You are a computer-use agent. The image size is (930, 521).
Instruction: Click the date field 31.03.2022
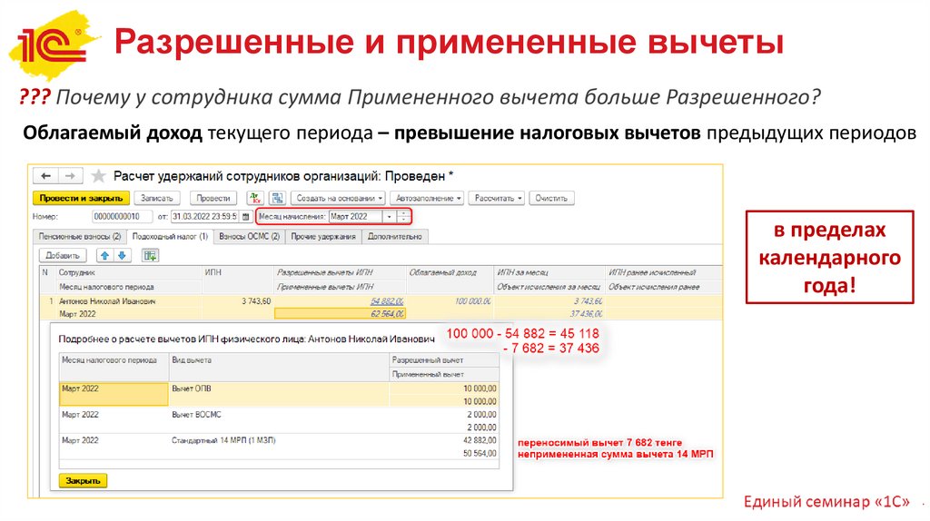click(205, 217)
